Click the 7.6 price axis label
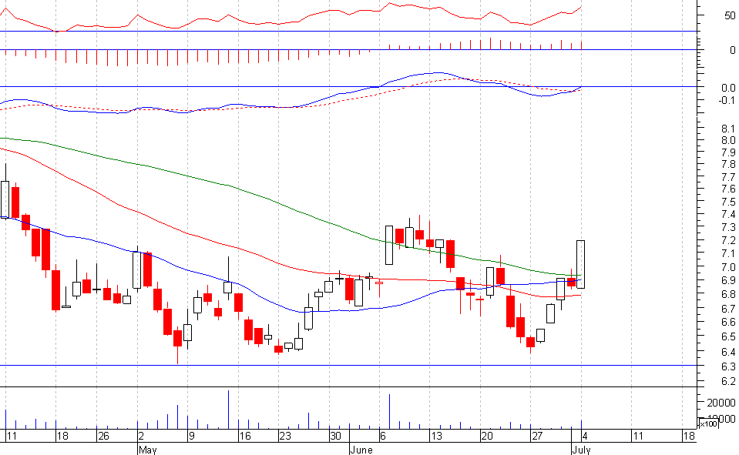 click(x=728, y=189)
